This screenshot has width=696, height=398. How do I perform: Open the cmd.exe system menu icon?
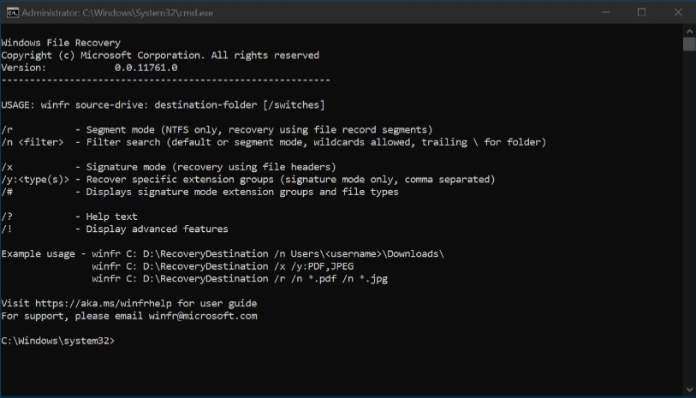tap(13, 13)
